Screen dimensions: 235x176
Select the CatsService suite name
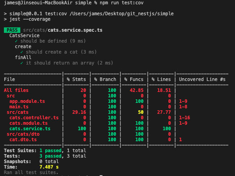pos(24,36)
